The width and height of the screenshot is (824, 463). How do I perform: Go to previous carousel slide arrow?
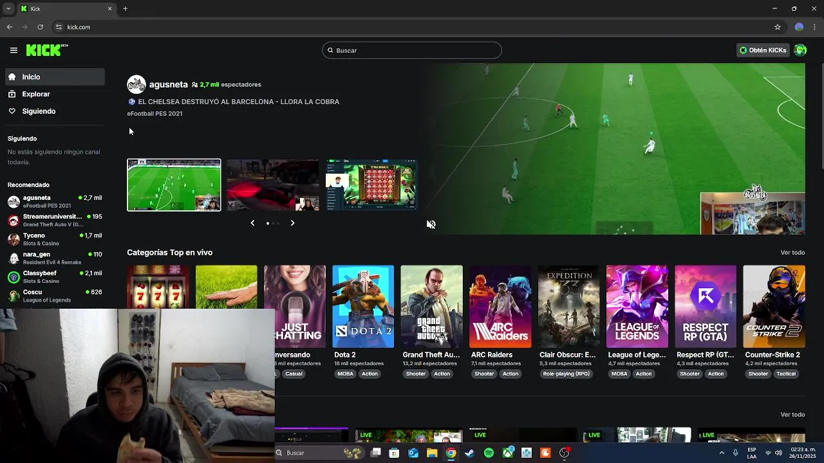252,223
